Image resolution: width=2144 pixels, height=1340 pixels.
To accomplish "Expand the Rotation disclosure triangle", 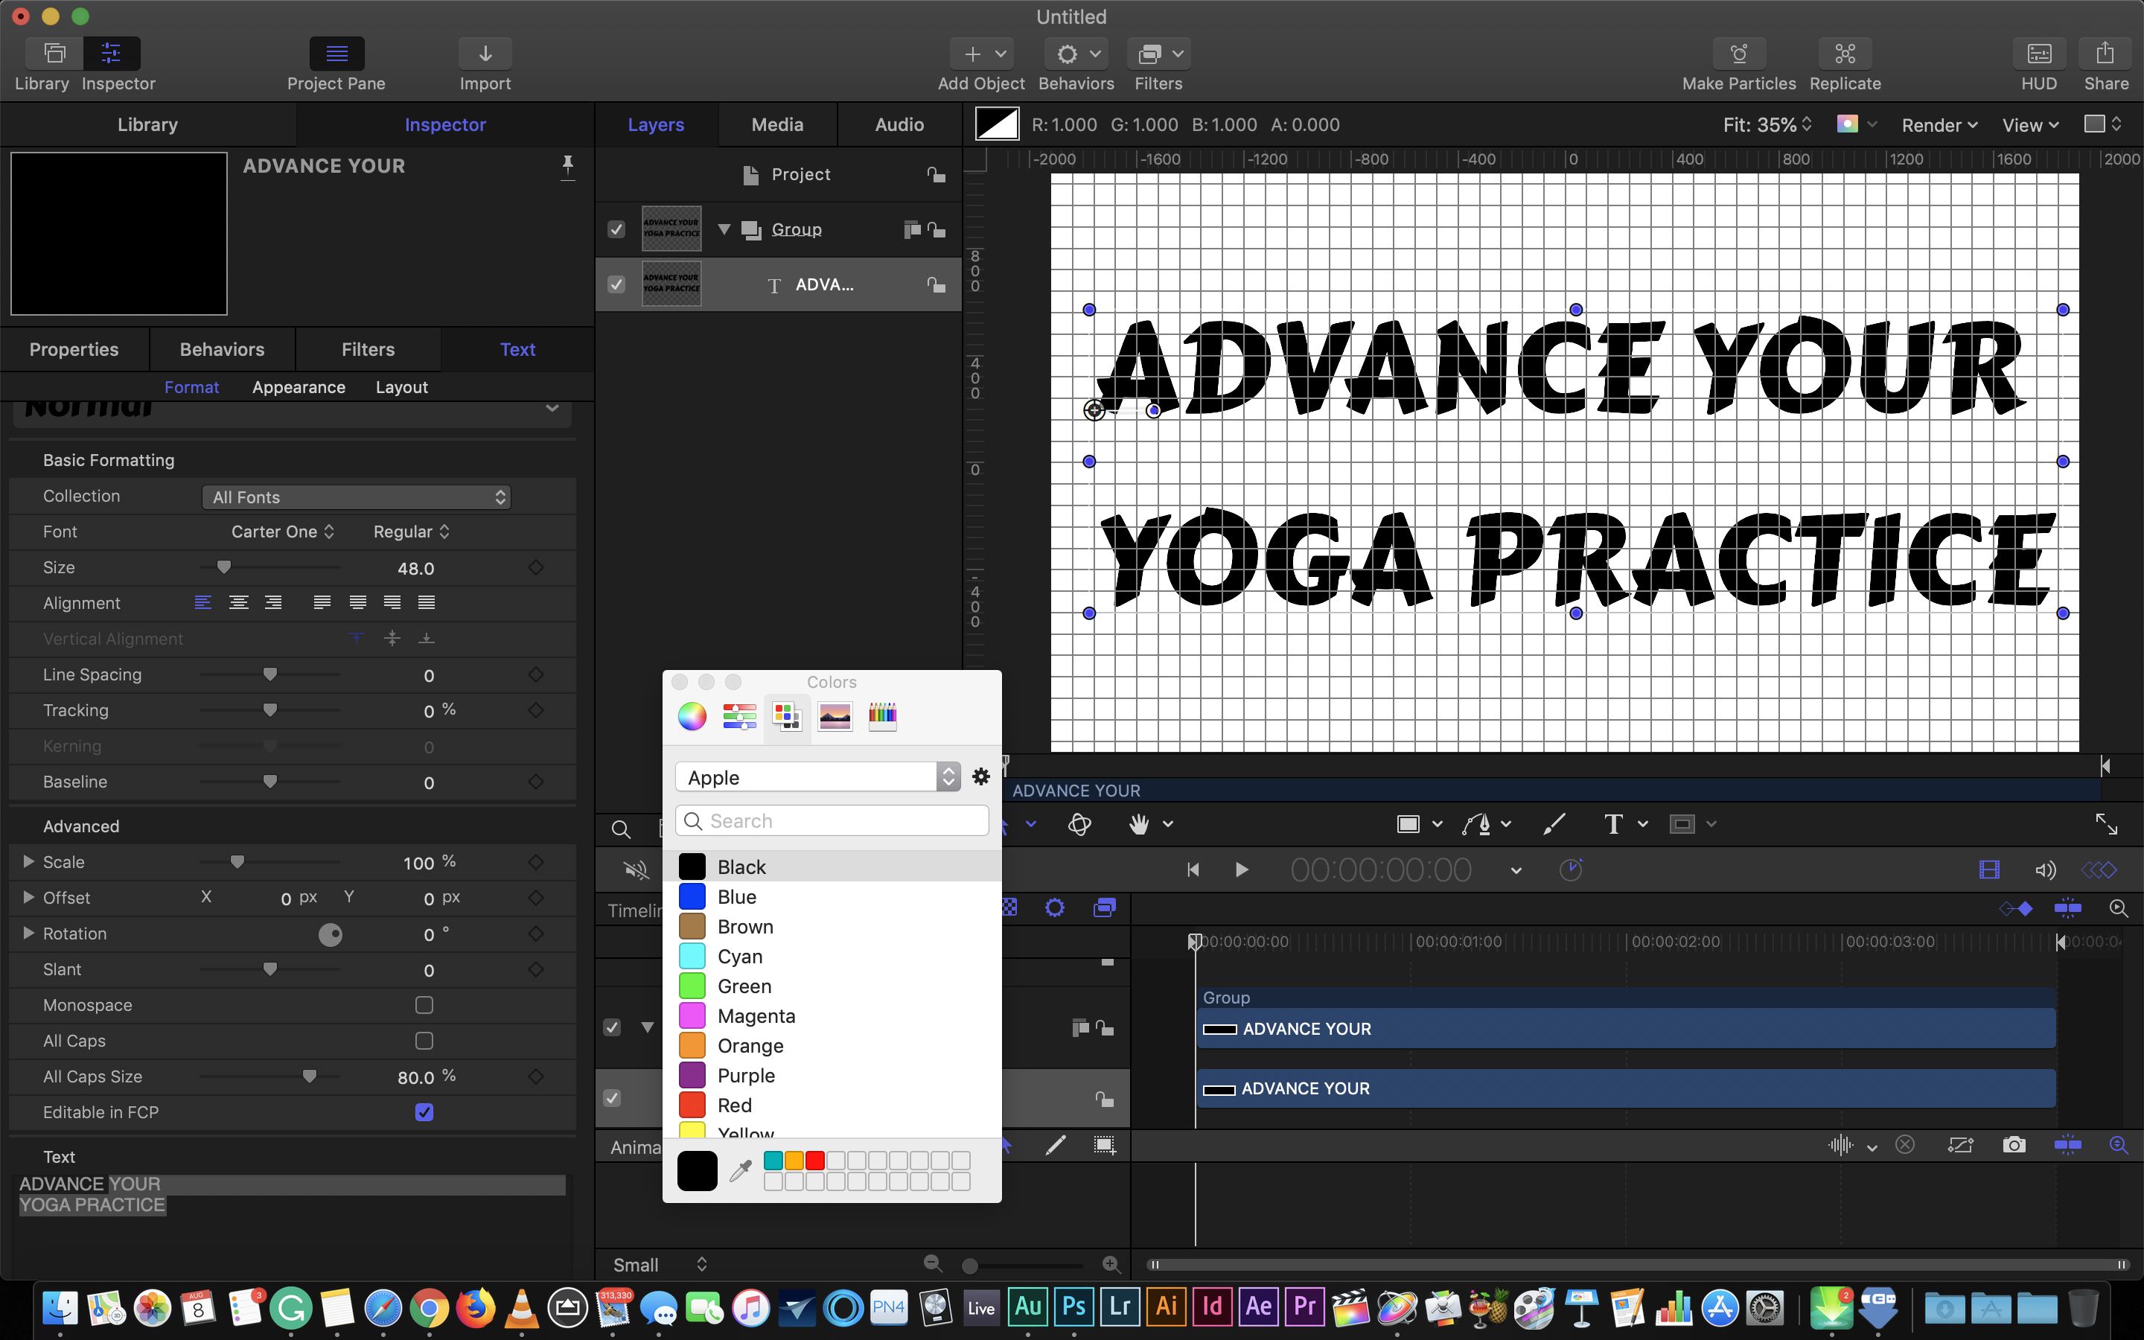I will 28,934.
